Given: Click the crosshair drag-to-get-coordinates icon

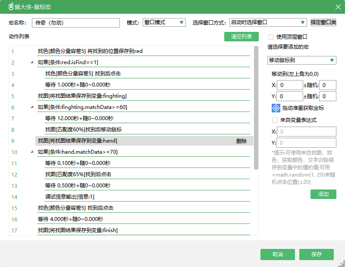Looking at the screenshot, I should point(276,108).
